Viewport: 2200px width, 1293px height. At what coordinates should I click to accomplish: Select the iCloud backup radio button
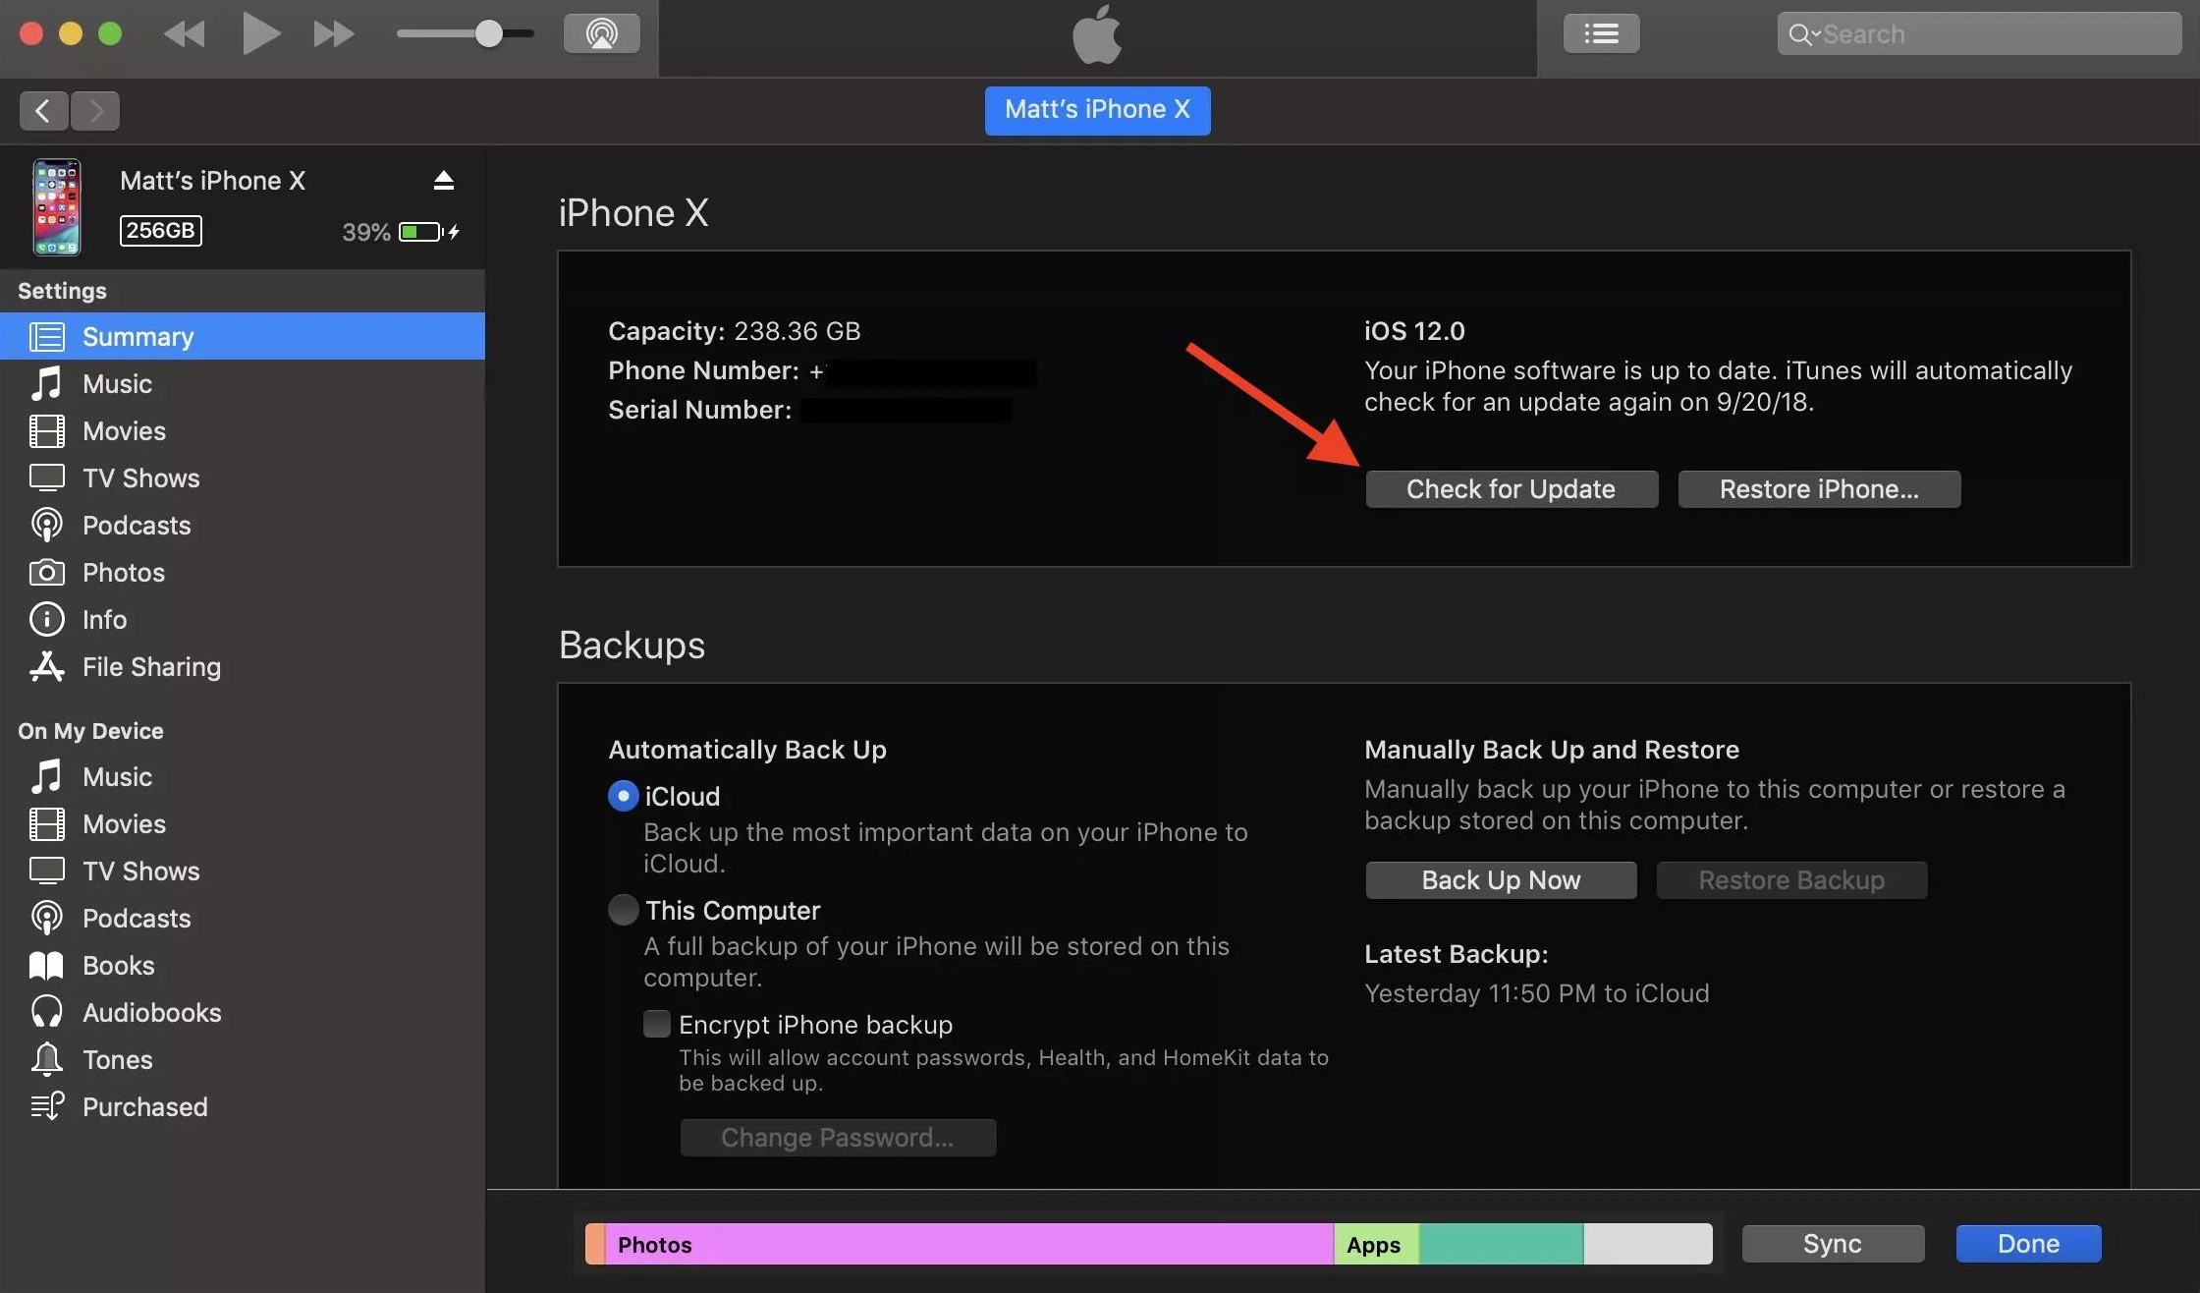click(623, 796)
